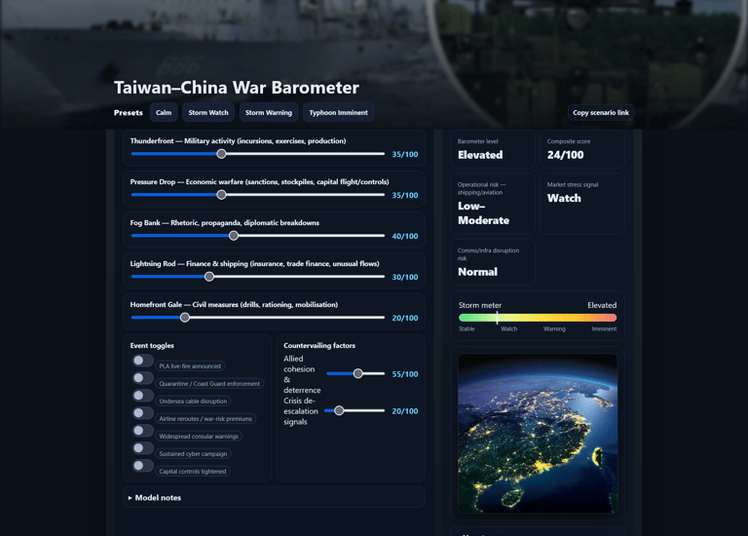Click the Thunderfront 35/100 value
This screenshot has height=536, width=748.
tap(405, 154)
